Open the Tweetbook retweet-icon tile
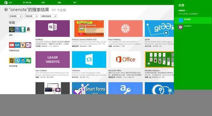The height and width of the screenshot is (116, 212). (89, 59)
